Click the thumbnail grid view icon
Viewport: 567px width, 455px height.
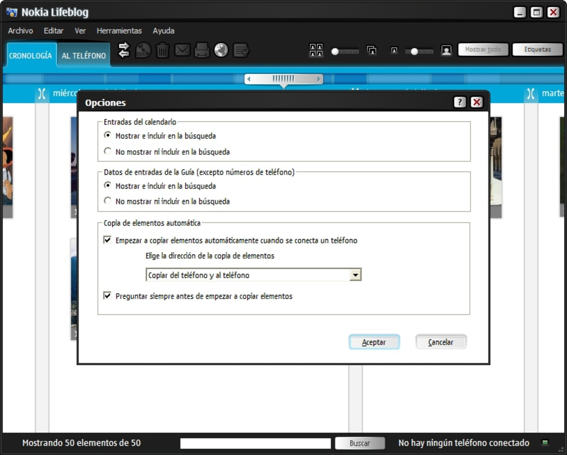tap(316, 50)
